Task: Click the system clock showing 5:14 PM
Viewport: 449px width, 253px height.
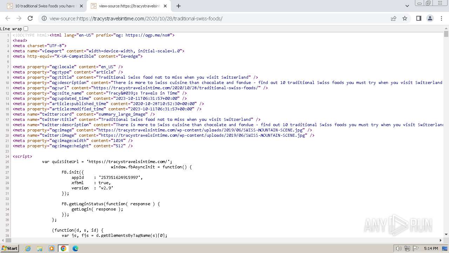Action: [431, 248]
